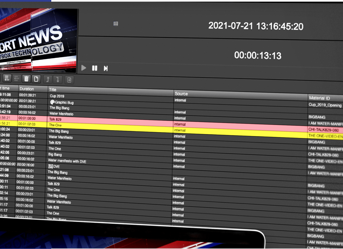Sort by the Duration column header
343x249 pixels.
click(27, 89)
